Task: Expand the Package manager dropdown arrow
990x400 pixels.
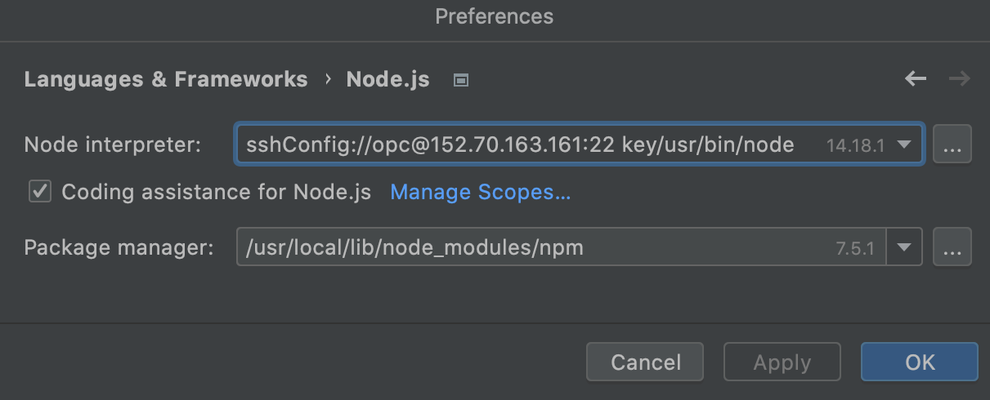Action: tap(904, 248)
